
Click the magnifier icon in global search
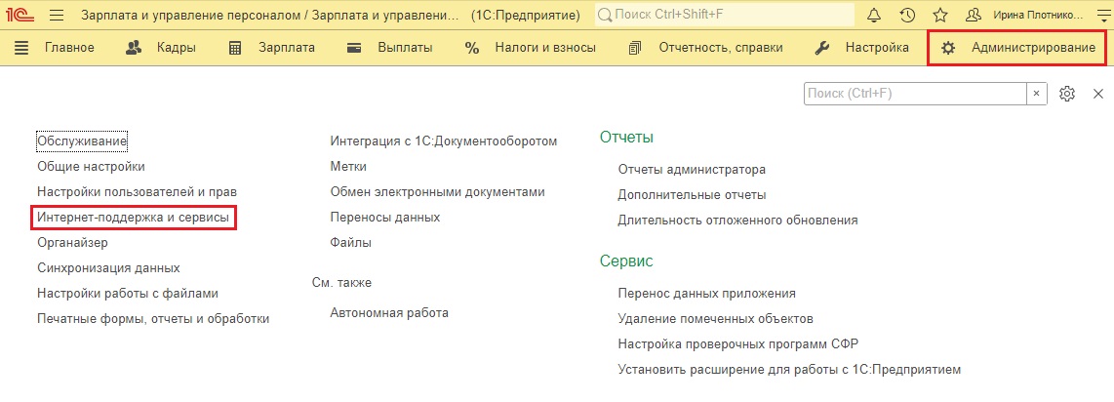click(604, 15)
